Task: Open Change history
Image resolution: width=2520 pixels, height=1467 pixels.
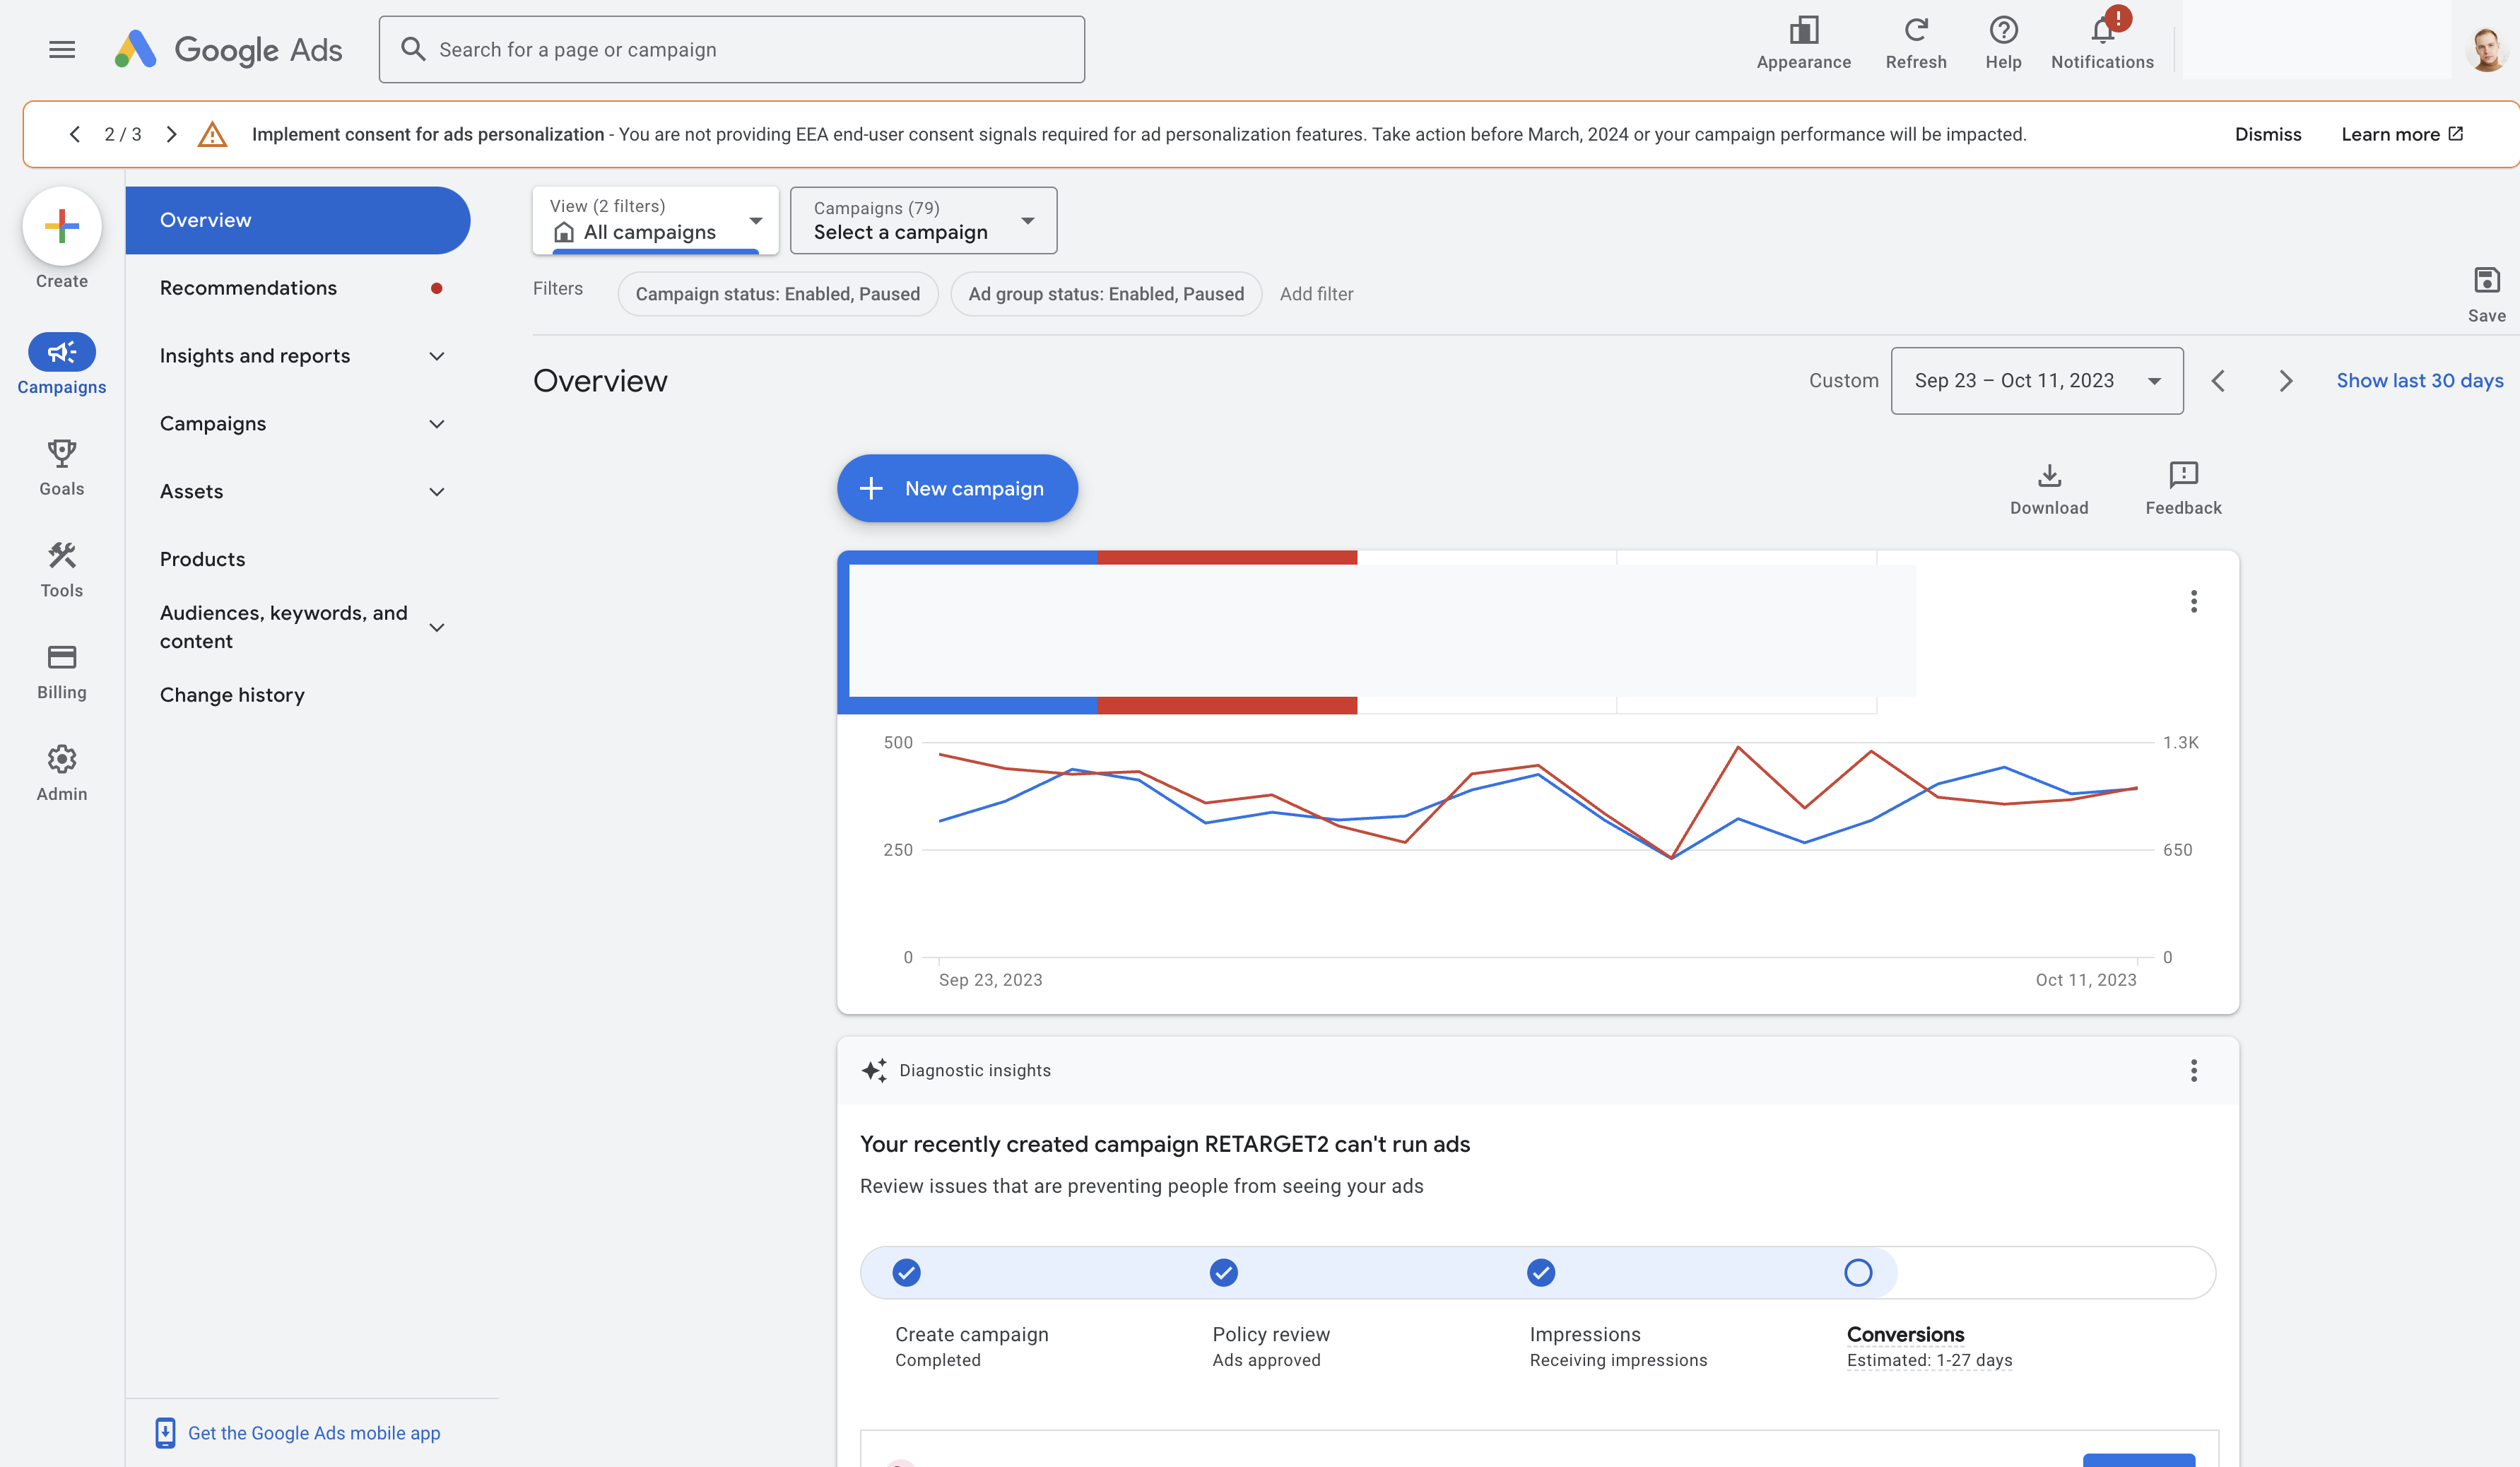Action: (x=232, y=694)
